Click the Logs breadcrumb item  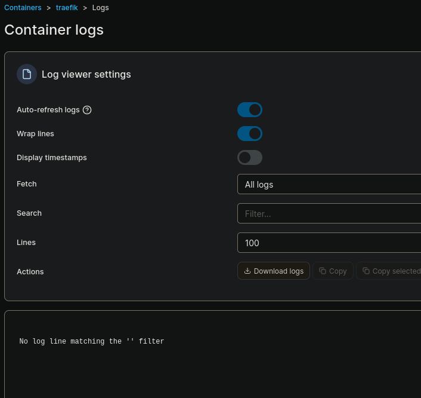pos(101,8)
